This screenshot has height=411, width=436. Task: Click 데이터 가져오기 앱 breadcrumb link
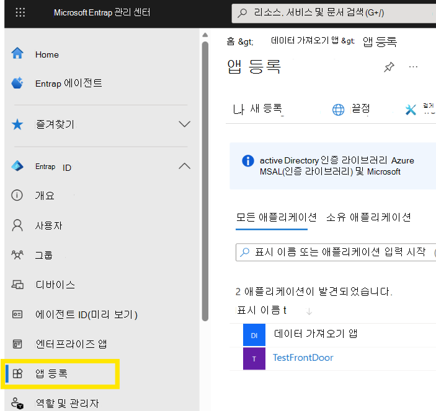click(305, 41)
